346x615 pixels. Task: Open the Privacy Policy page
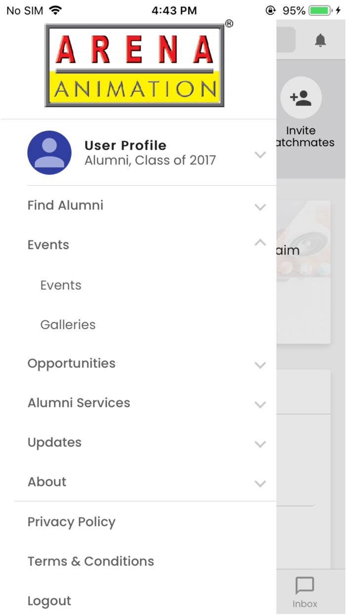click(72, 522)
